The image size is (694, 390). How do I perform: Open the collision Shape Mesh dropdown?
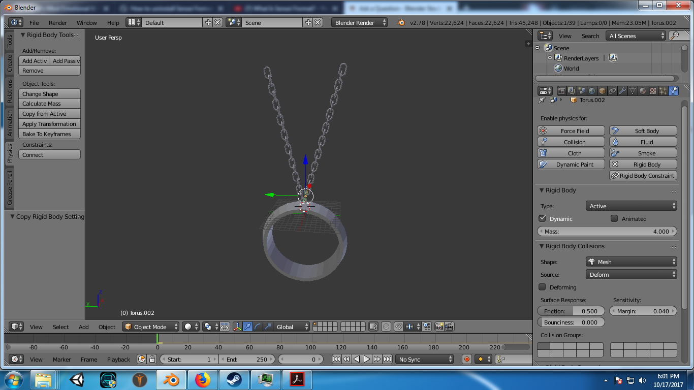coord(632,262)
